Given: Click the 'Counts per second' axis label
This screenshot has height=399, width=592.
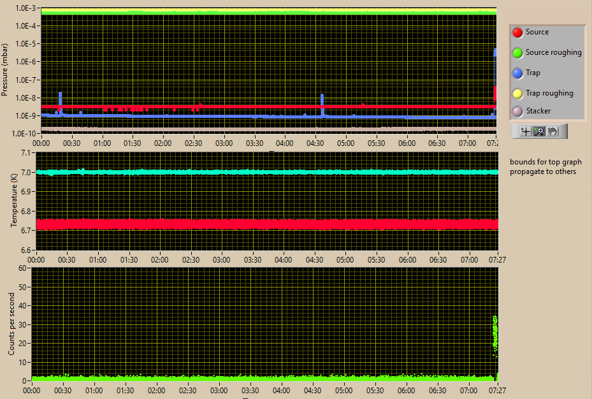Looking at the screenshot, I should click(11, 324).
